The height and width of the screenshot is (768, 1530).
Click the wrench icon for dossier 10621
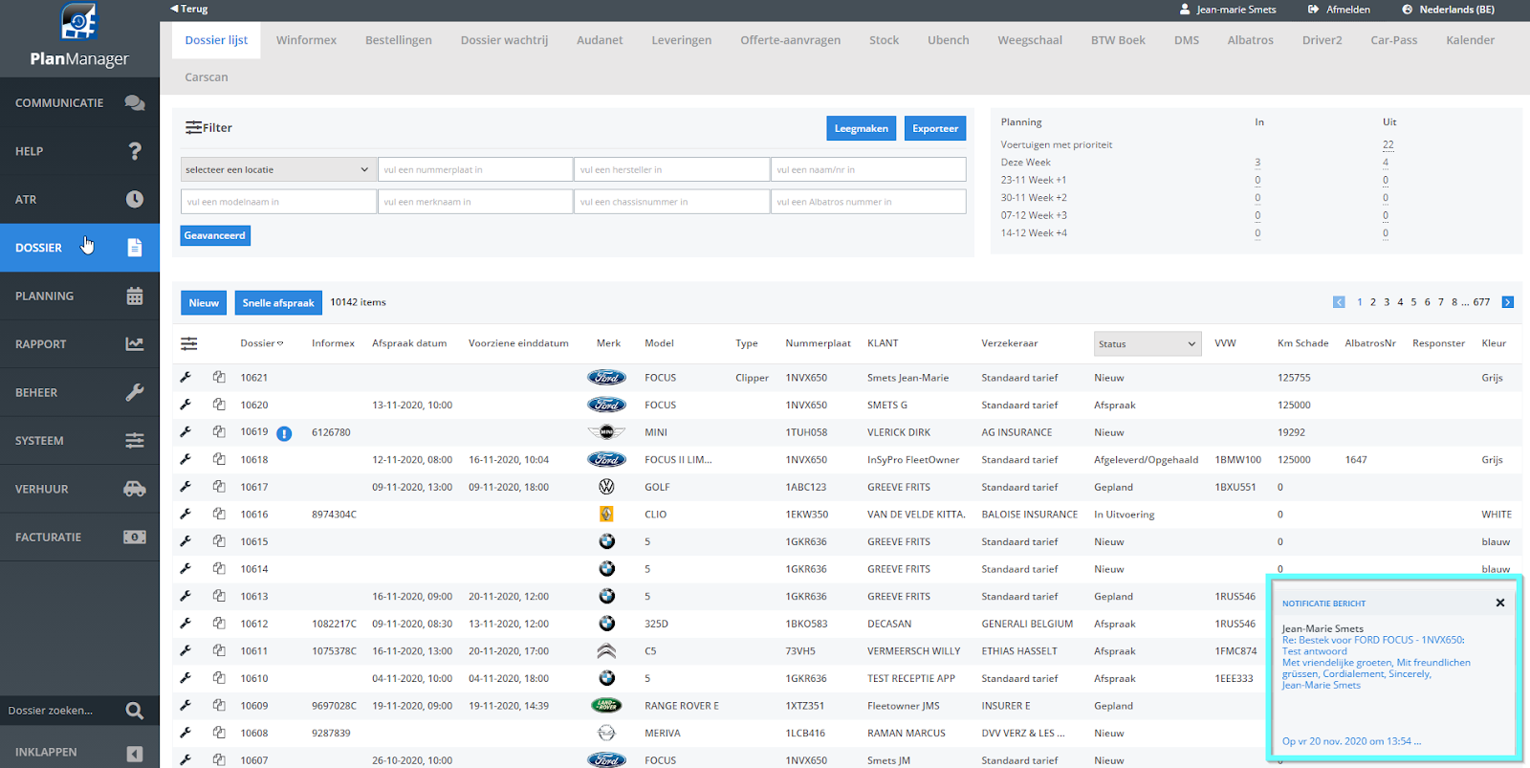(186, 378)
